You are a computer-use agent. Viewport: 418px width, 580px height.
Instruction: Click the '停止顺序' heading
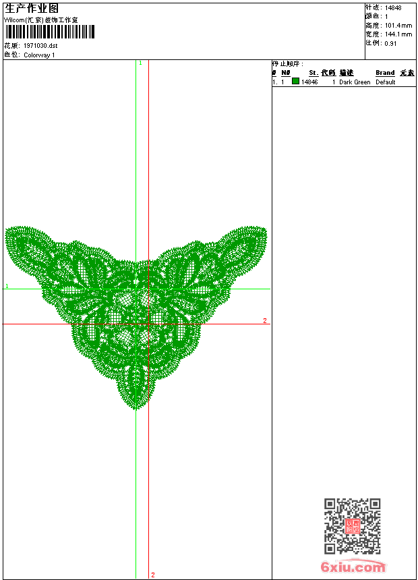[x=287, y=64]
